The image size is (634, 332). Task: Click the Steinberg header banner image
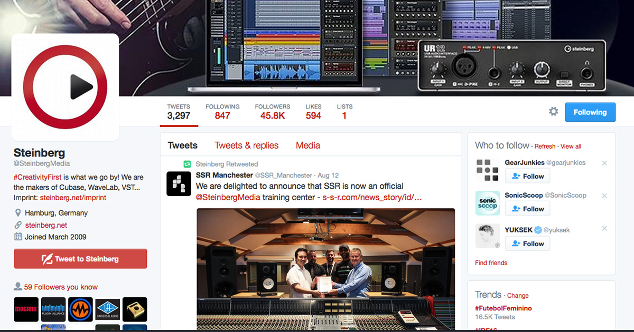[317, 48]
